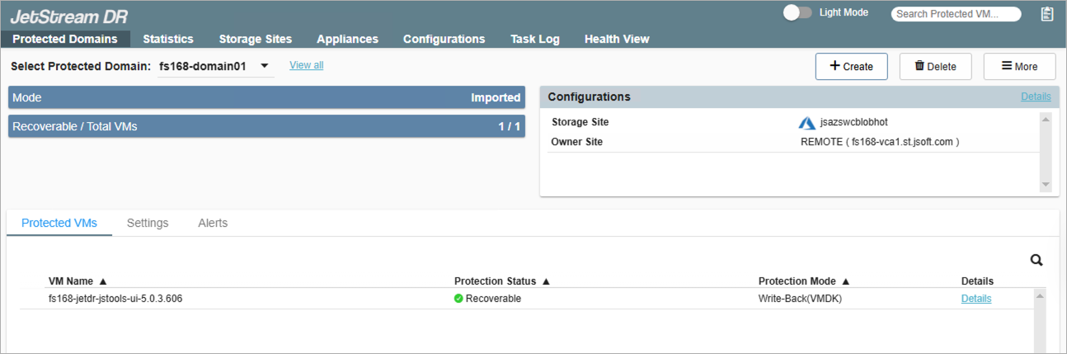Image resolution: width=1067 pixels, height=354 pixels.
Task: Sort by Protection Status arrow icon
Action: [546, 281]
